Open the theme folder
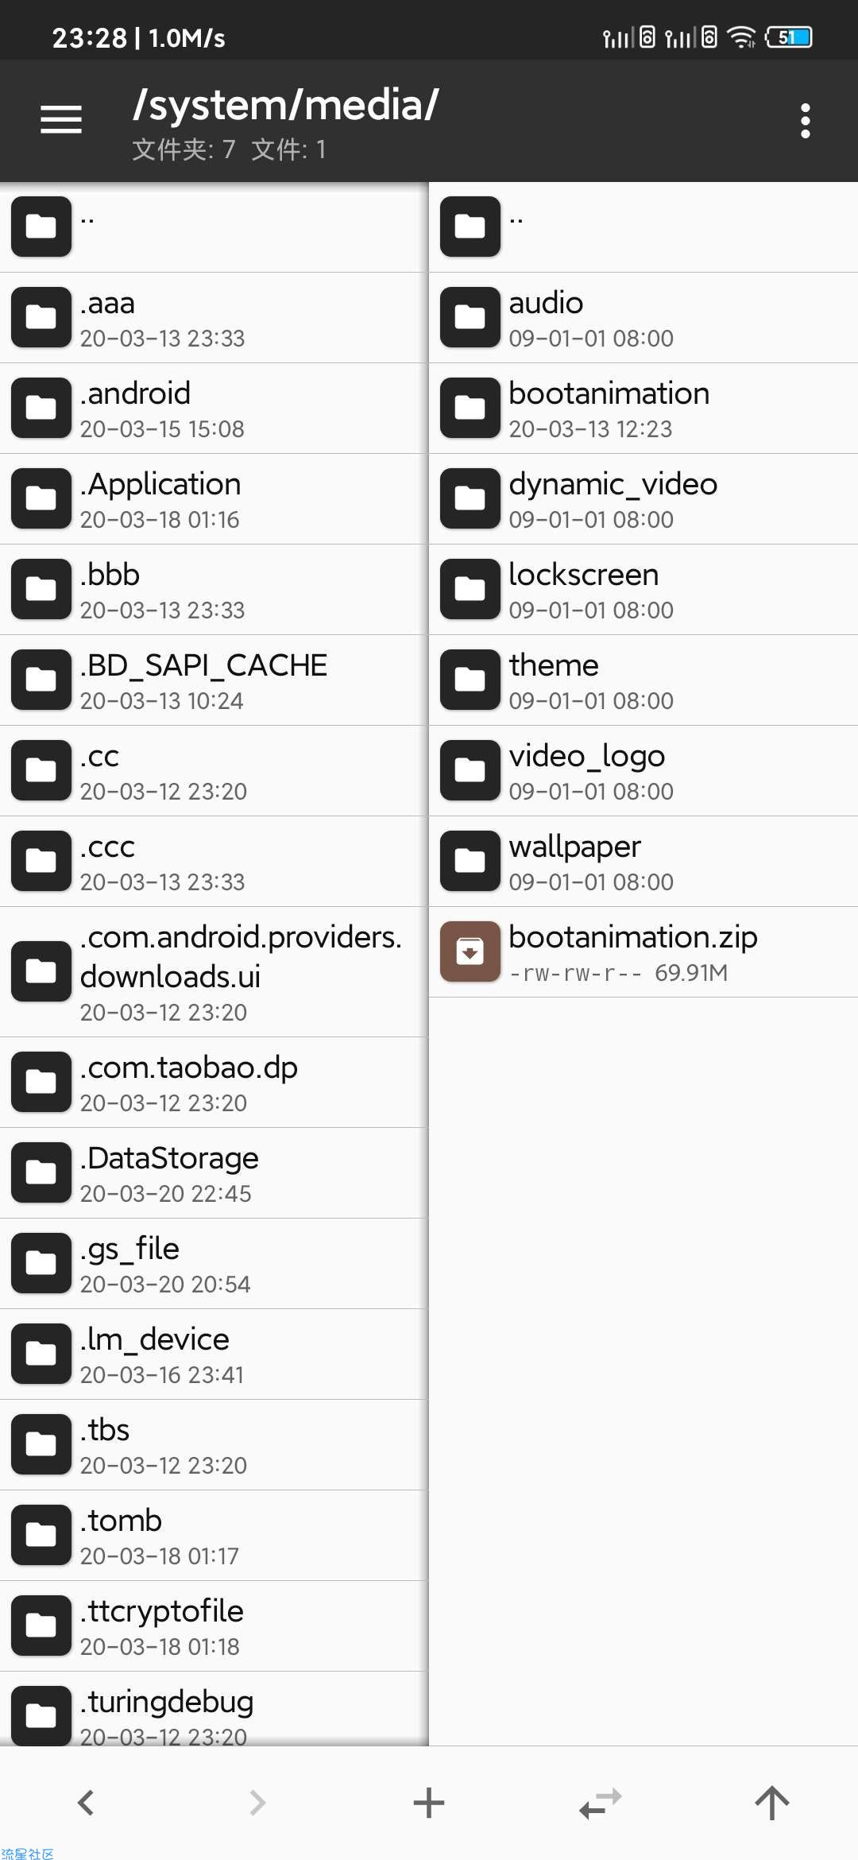 tap(643, 680)
